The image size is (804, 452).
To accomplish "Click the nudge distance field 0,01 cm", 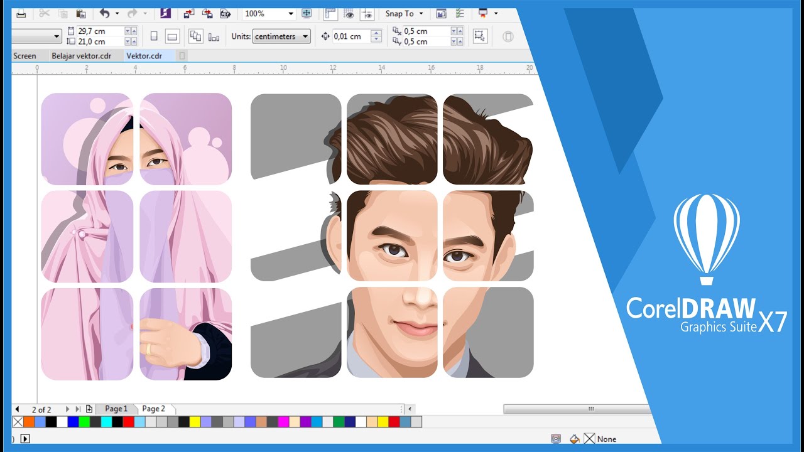I will (351, 36).
